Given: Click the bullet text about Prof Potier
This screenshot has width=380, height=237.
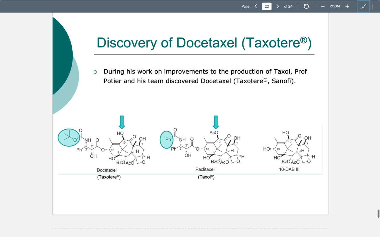Looking at the screenshot, I should 205,76.
